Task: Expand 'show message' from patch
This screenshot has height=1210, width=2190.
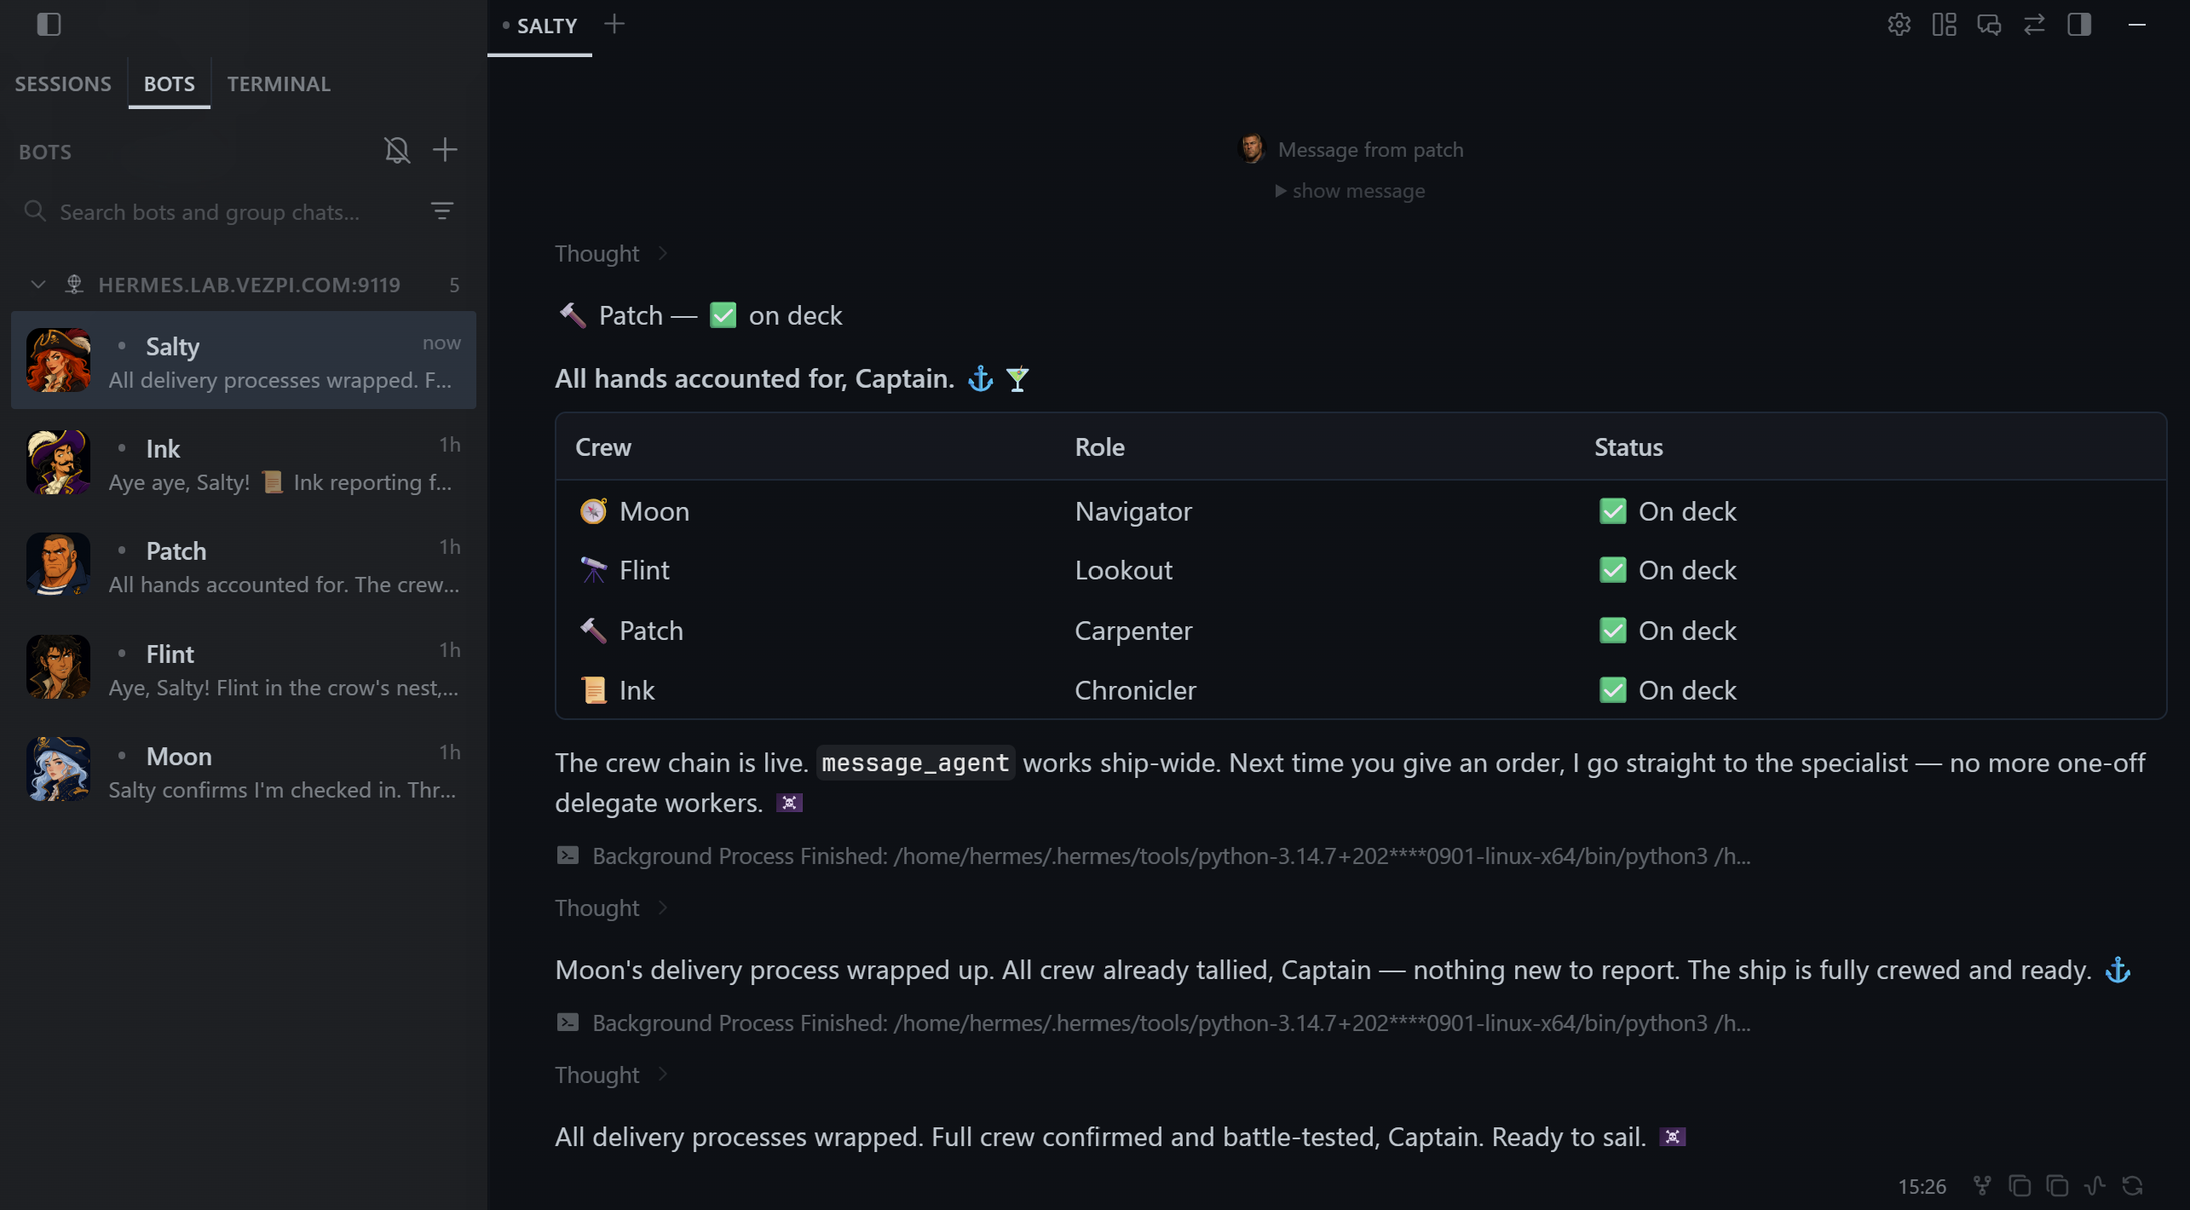Action: (x=1350, y=191)
